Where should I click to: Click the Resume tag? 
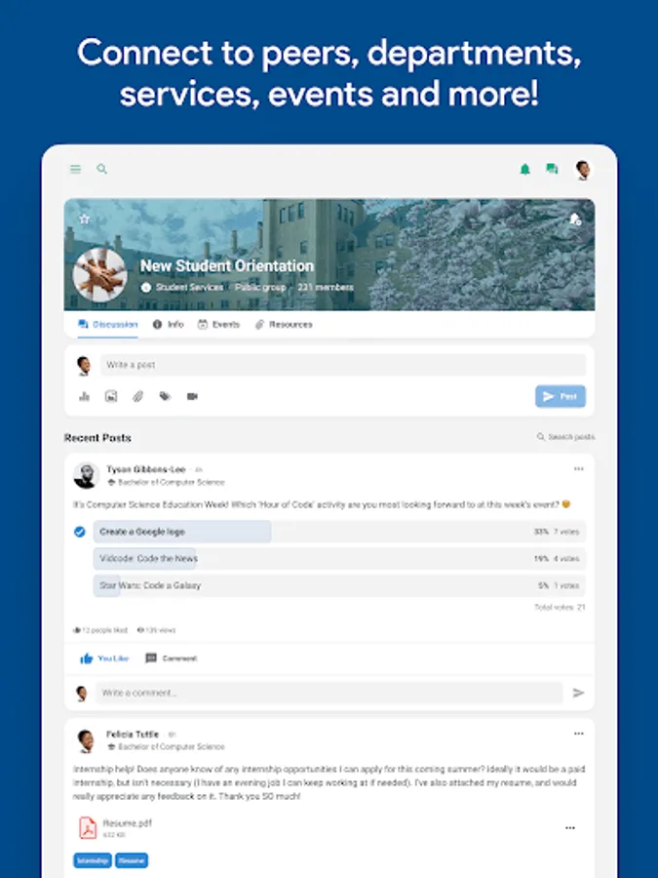[132, 860]
